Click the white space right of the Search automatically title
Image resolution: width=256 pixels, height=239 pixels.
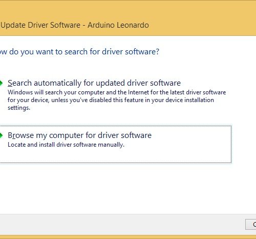[x=214, y=83]
